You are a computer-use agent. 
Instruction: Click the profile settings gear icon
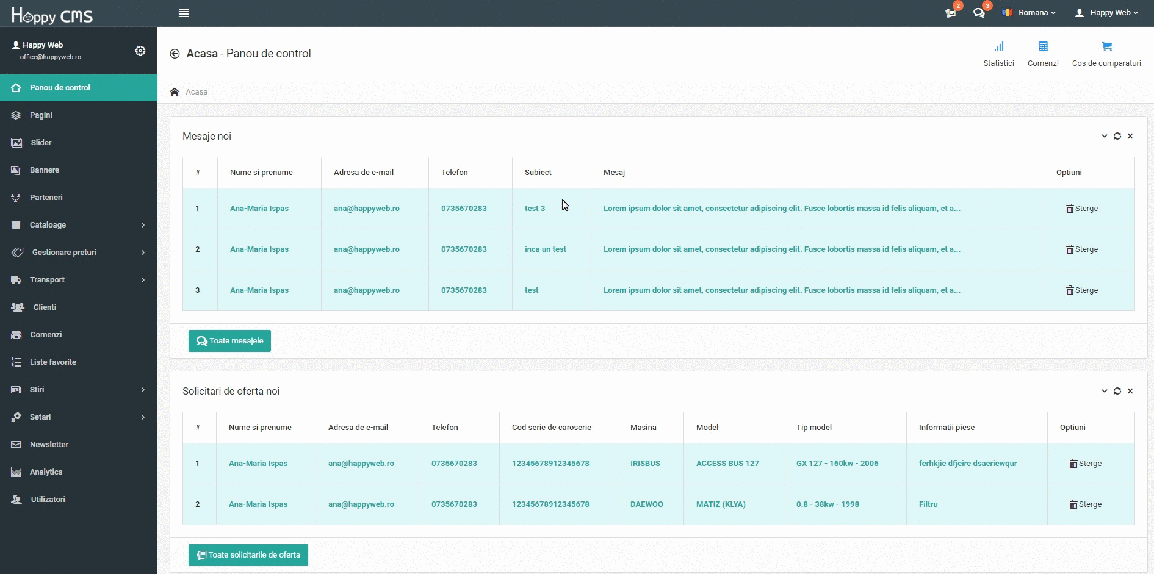140,51
